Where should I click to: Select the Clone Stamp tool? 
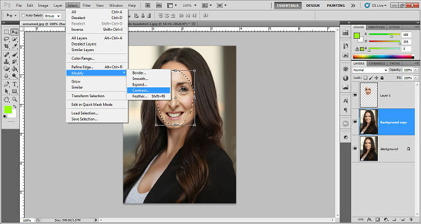tap(6, 62)
